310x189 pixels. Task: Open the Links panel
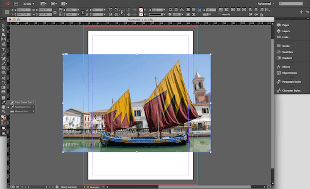click(285, 37)
